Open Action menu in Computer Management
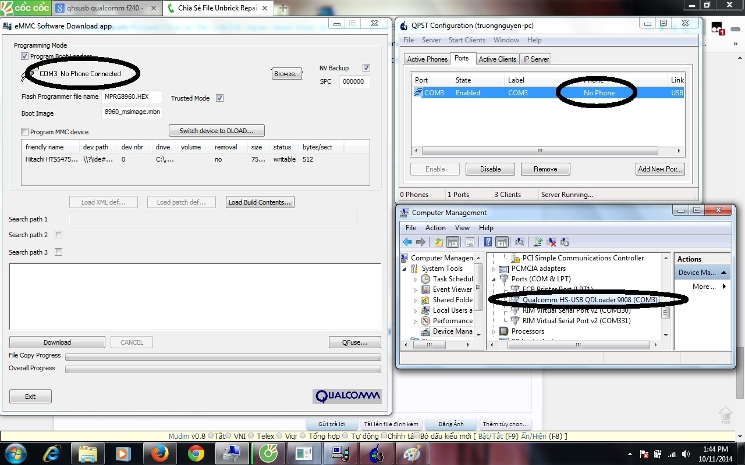 [x=435, y=228]
